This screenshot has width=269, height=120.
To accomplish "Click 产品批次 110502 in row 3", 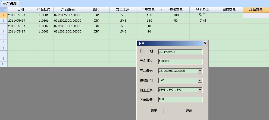I will click(43, 26).
